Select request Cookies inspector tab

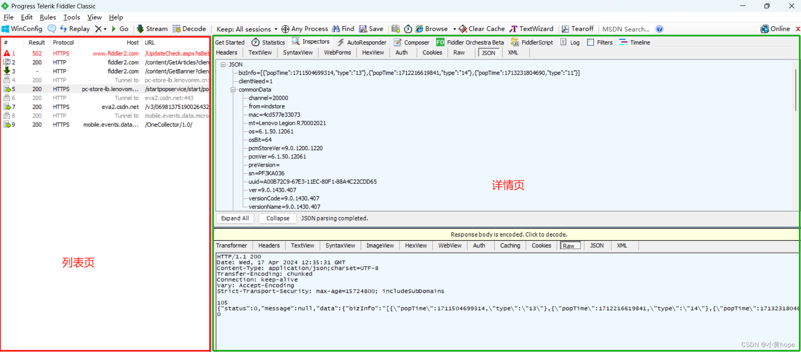click(x=432, y=52)
